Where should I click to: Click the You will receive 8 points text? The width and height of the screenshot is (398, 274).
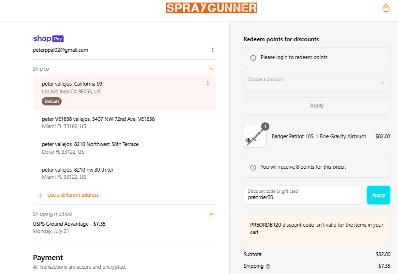303,167
